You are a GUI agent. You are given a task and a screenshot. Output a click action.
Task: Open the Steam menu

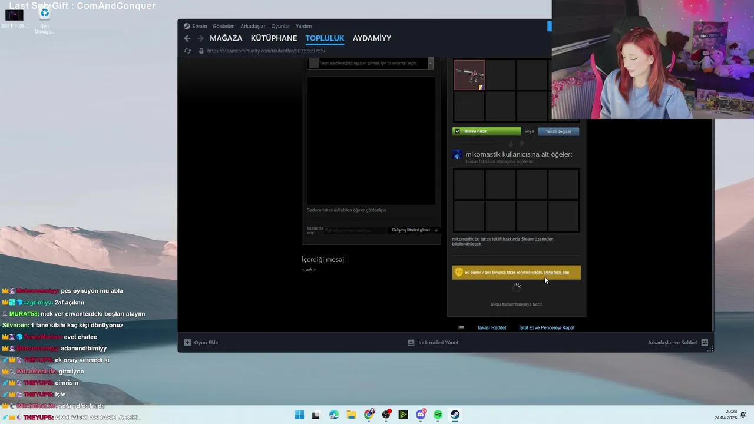click(x=199, y=26)
